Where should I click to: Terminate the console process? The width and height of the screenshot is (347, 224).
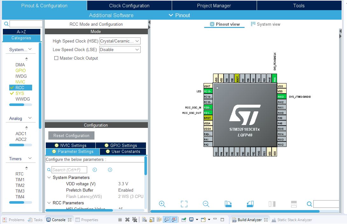tap(120, 220)
